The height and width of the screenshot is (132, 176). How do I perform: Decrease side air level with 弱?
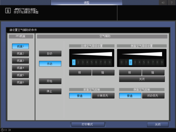[130, 72]
